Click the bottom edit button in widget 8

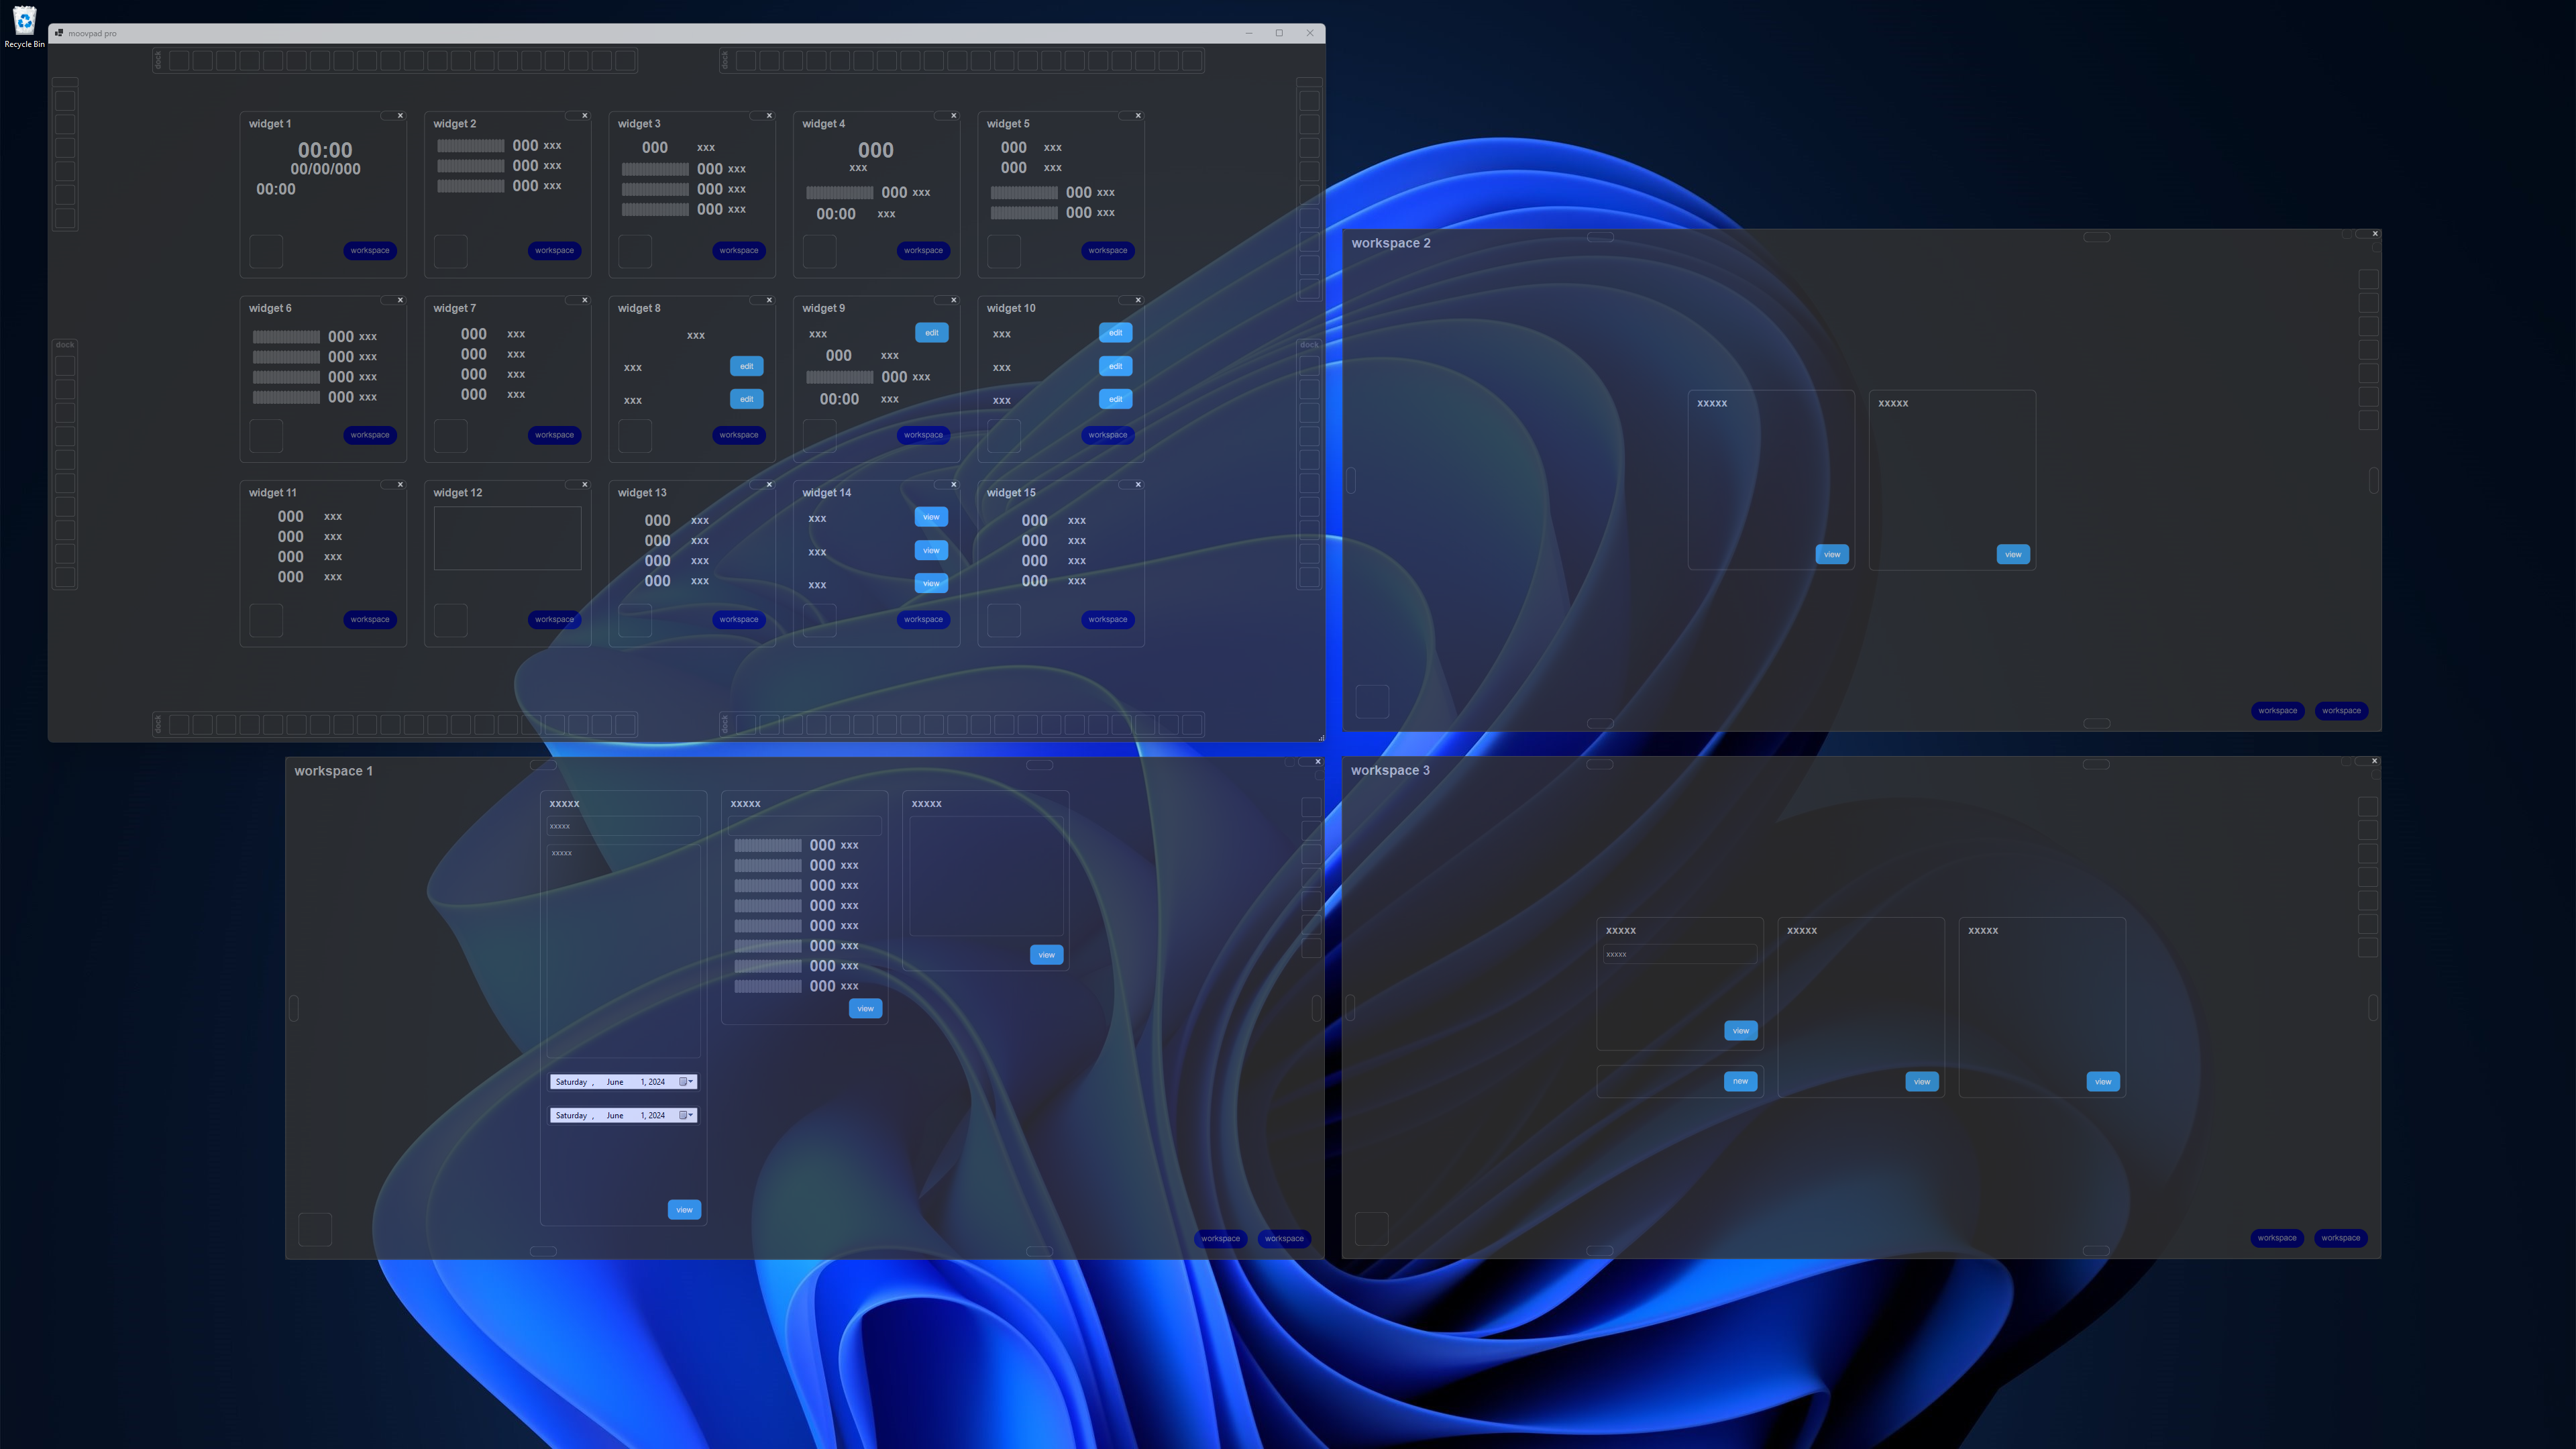pyautogui.click(x=746, y=399)
